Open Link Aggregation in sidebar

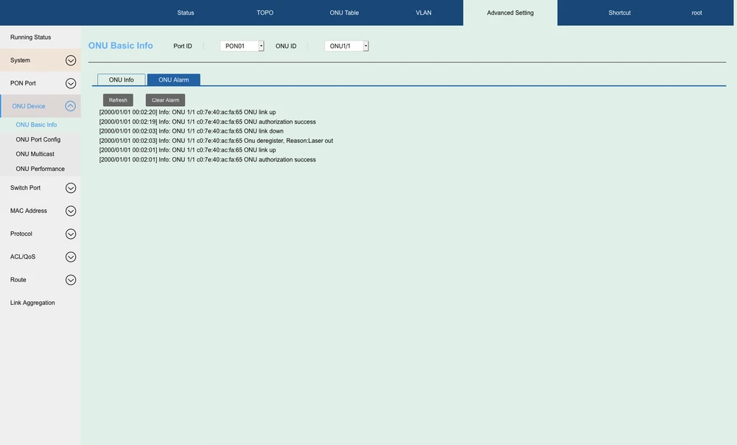[x=32, y=303]
